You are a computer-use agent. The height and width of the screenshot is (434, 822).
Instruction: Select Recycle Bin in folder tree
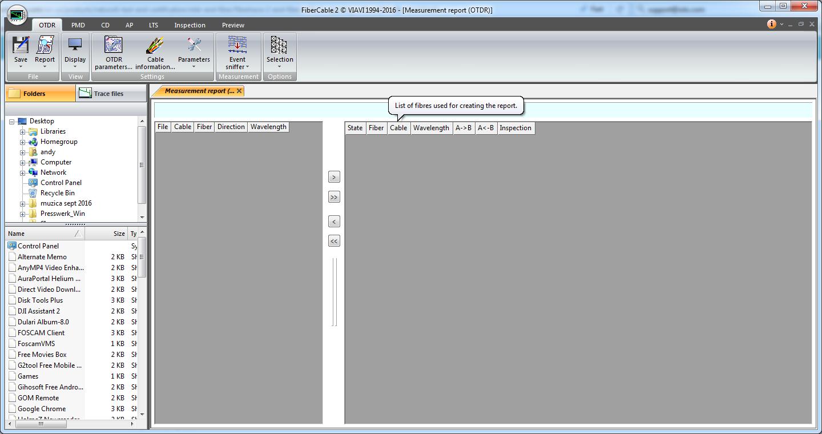tap(57, 193)
